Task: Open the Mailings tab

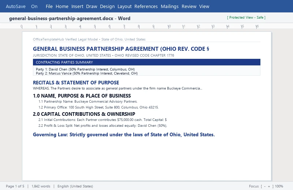Action: (x=170, y=6)
